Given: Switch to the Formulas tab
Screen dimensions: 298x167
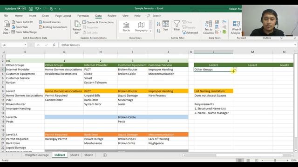Looking at the screenshot, I should pos(83,16).
